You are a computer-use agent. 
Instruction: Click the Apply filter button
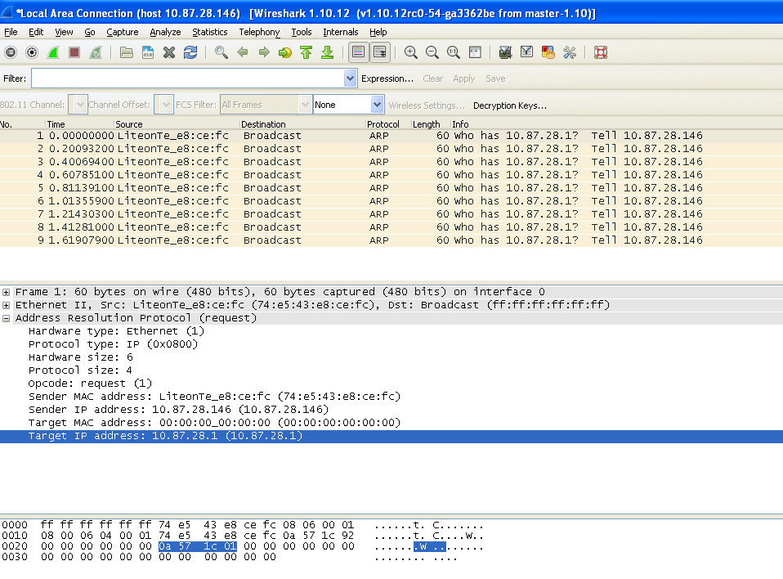coord(464,79)
